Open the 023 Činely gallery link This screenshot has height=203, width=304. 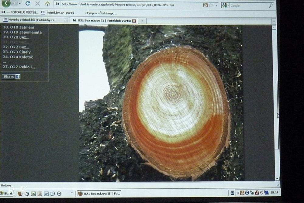pyautogui.click(x=20, y=52)
